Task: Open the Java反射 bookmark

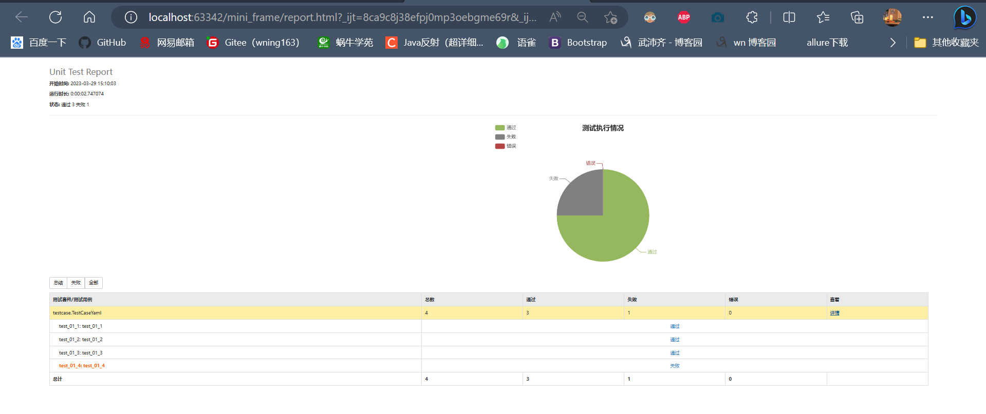Action: [434, 43]
